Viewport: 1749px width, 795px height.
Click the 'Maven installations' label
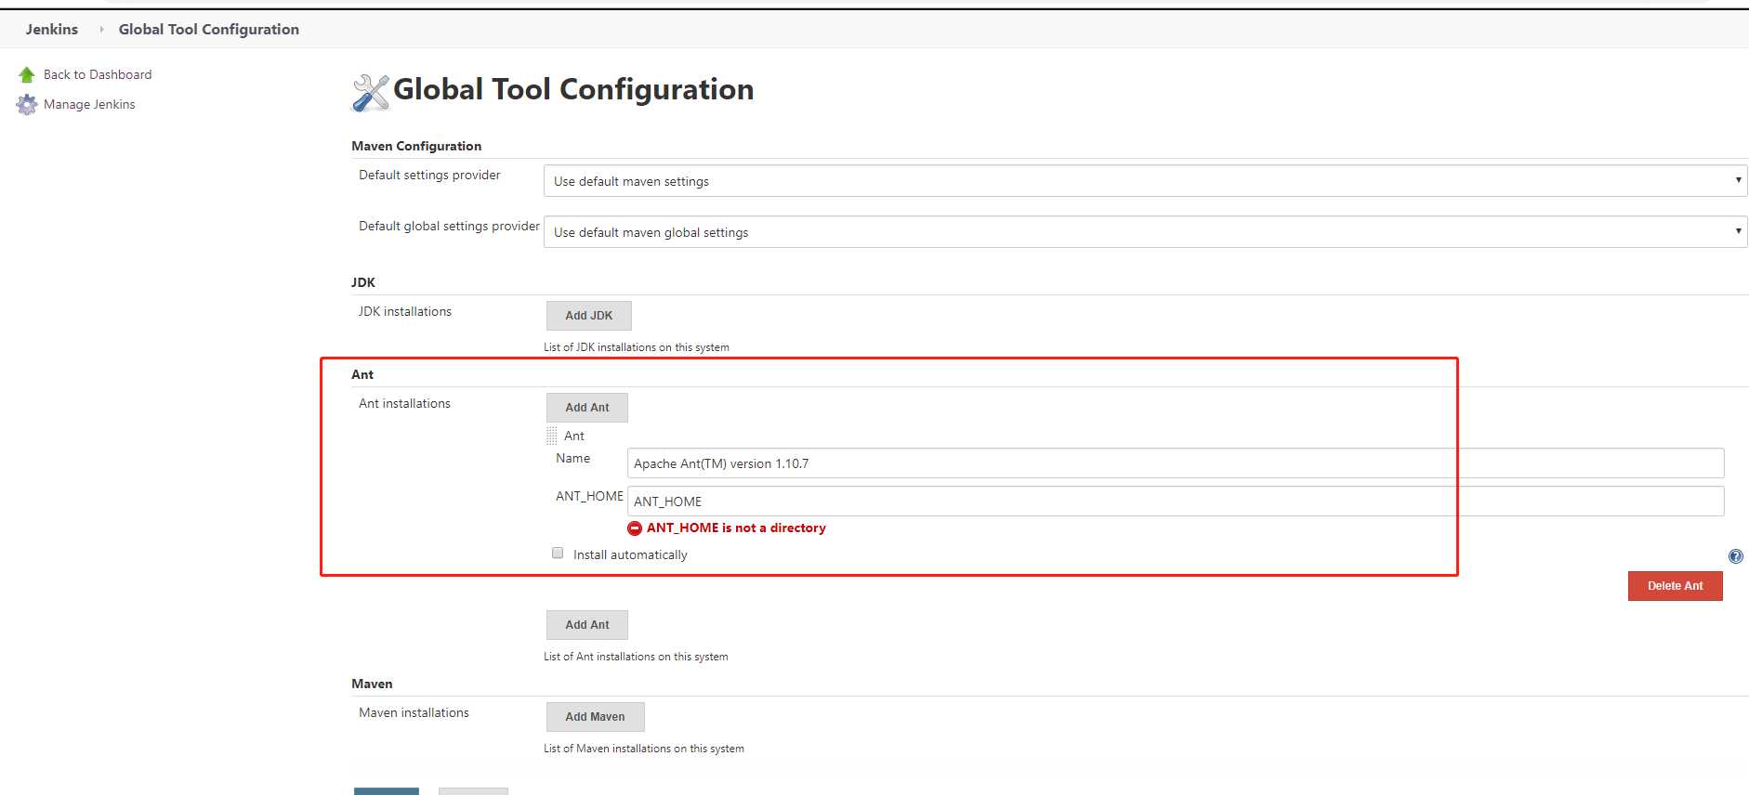click(x=414, y=712)
